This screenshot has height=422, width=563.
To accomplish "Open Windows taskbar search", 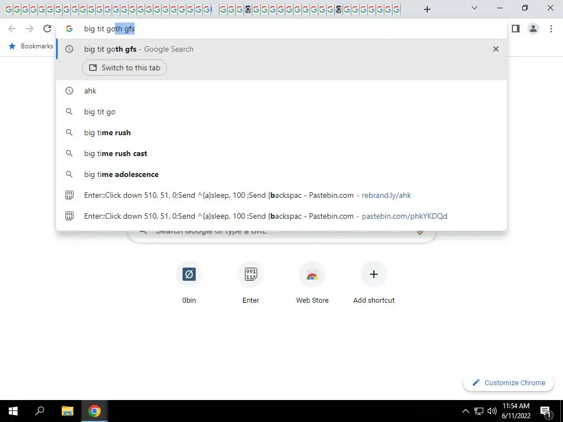I will [x=40, y=411].
